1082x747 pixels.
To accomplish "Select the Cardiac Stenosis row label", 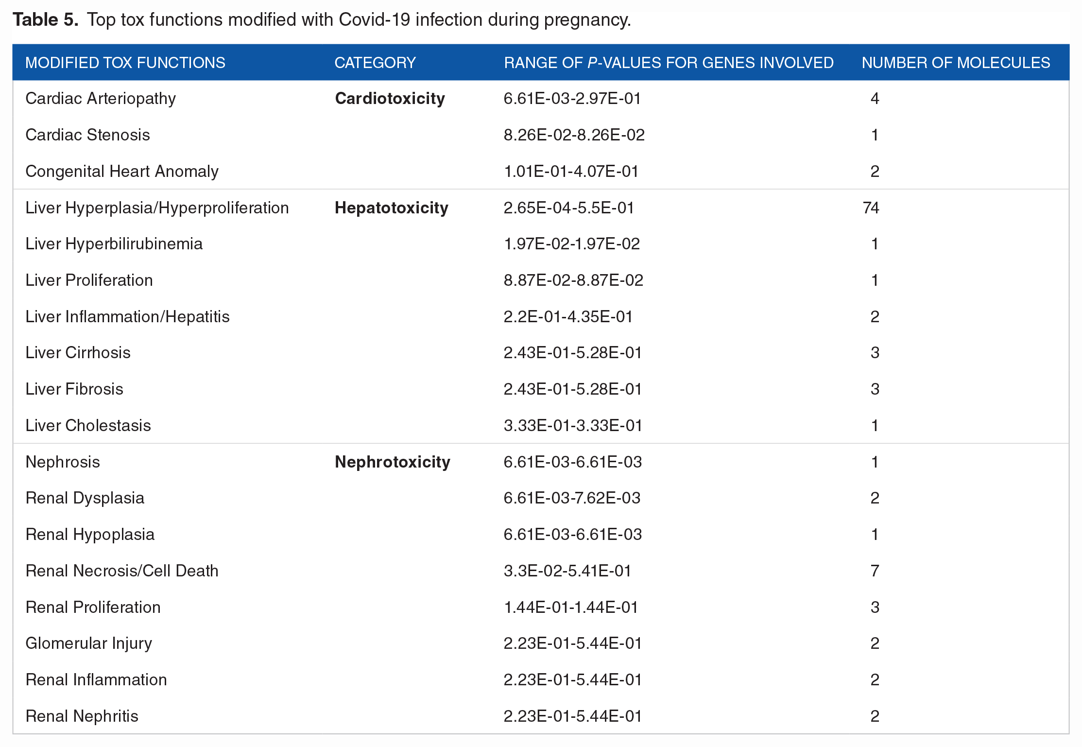I will coord(87,135).
